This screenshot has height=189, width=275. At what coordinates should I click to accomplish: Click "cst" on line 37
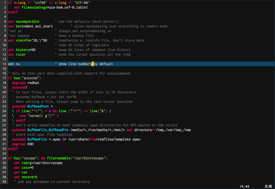(x=24, y=172)
